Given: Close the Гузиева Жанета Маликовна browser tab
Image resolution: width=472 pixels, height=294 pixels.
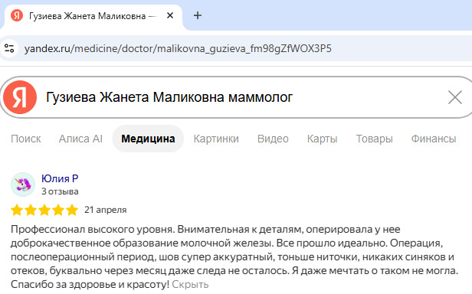Looking at the screenshot, I should (x=170, y=15).
